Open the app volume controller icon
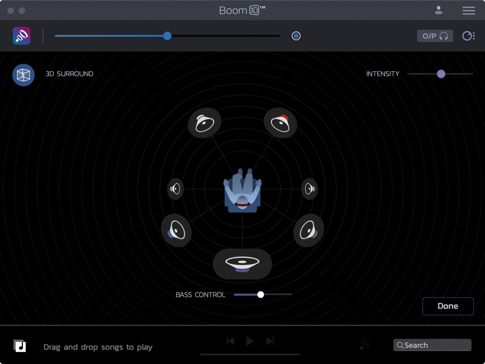The image size is (485, 364). [x=468, y=36]
